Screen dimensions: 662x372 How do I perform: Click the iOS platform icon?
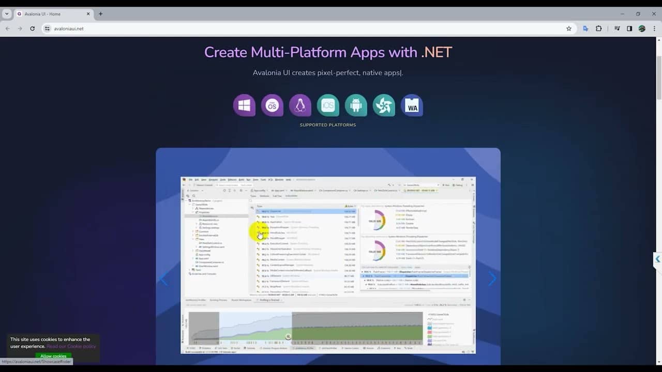328,105
